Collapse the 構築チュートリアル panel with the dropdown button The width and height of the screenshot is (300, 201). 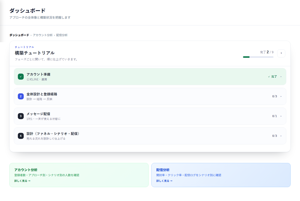pos(281,53)
